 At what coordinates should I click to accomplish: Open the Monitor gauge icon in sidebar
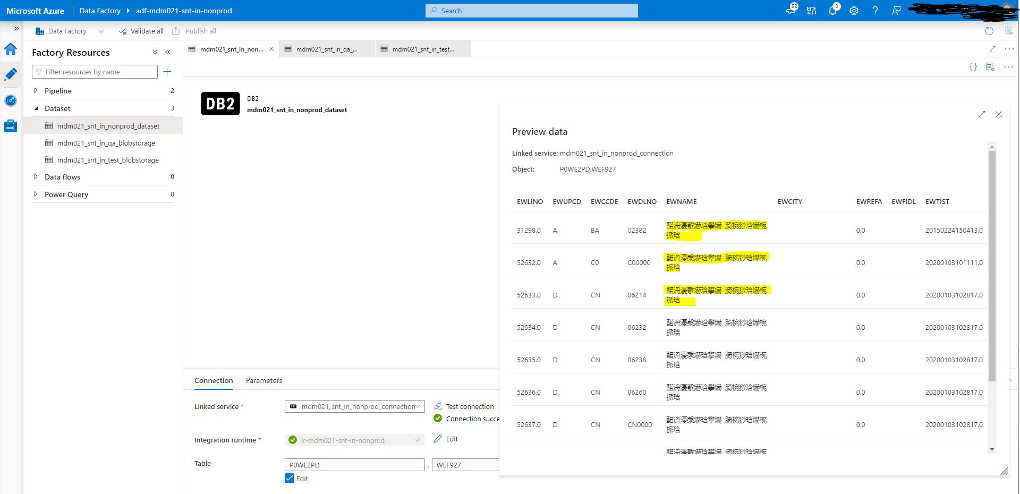pos(11,100)
